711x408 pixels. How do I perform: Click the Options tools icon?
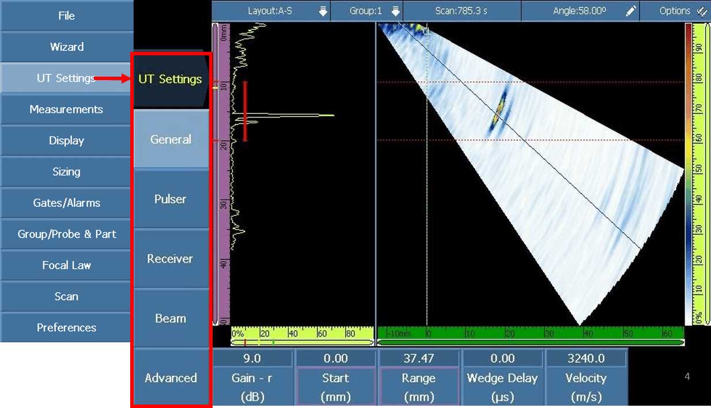point(702,11)
